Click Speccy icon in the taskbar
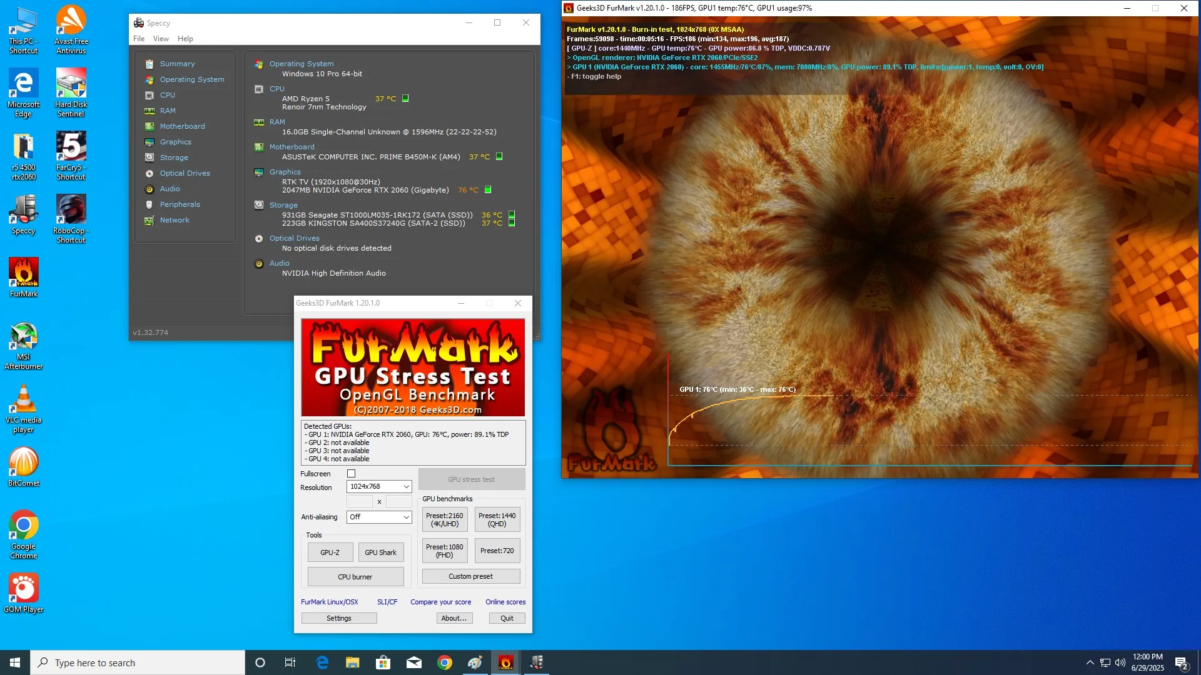Image resolution: width=1201 pixels, height=675 pixels. (536, 662)
